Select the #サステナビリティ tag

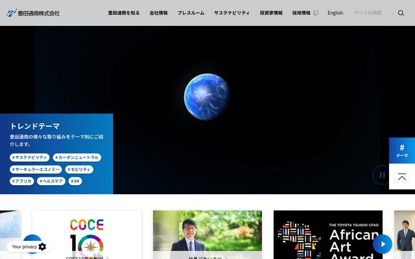click(30, 157)
